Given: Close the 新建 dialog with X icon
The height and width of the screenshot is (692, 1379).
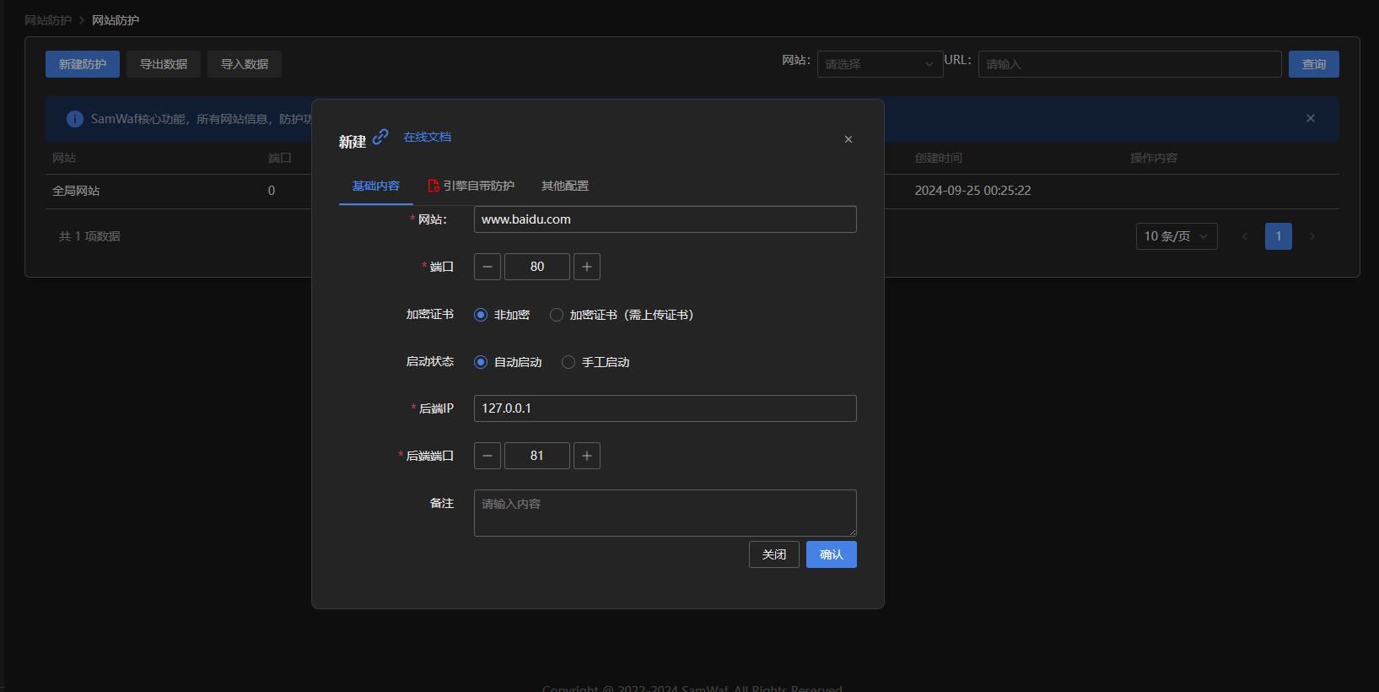Looking at the screenshot, I should pos(848,139).
